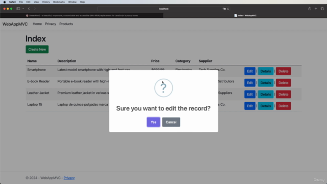Switch to the Index - WebAppMVC tab
Screen dimensions: 327x184
point(245,15)
